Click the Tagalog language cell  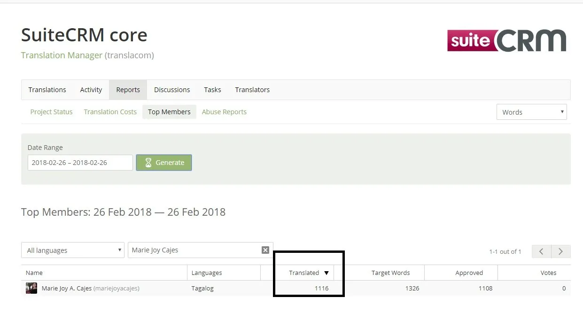[202, 288]
